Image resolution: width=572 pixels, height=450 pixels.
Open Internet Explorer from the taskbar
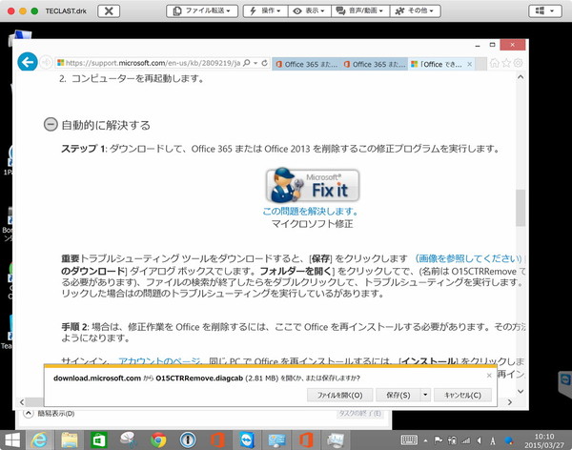pyautogui.click(x=39, y=440)
